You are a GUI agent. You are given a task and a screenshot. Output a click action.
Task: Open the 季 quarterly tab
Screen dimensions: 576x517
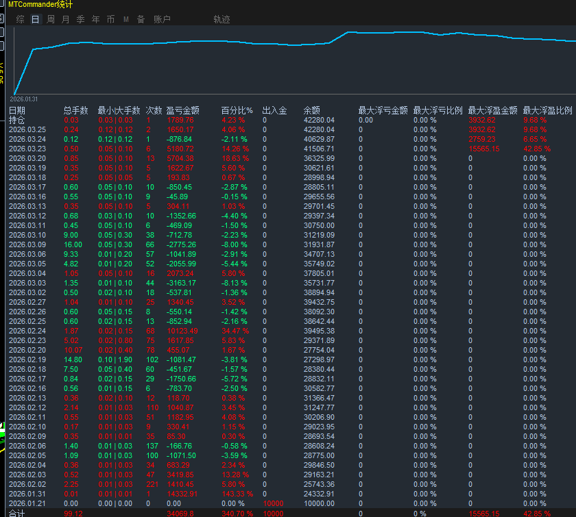click(80, 19)
